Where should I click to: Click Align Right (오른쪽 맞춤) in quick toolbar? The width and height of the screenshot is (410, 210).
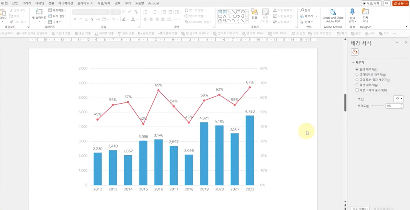tap(168, 33)
